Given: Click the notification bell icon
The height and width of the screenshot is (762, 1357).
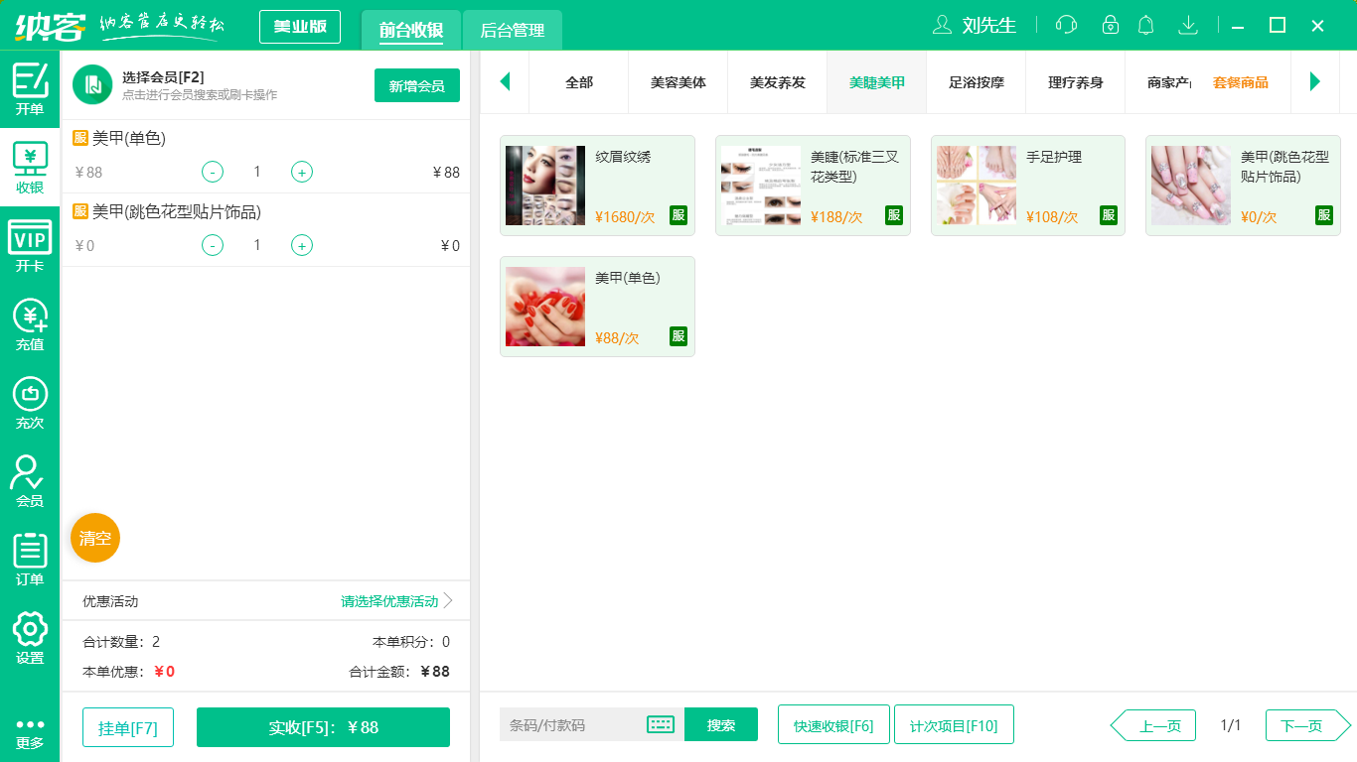Looking at the screenshot, I should [1145, 25].
